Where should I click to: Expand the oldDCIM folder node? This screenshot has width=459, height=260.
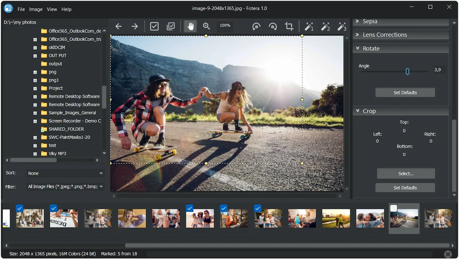[x=35, y=47]
